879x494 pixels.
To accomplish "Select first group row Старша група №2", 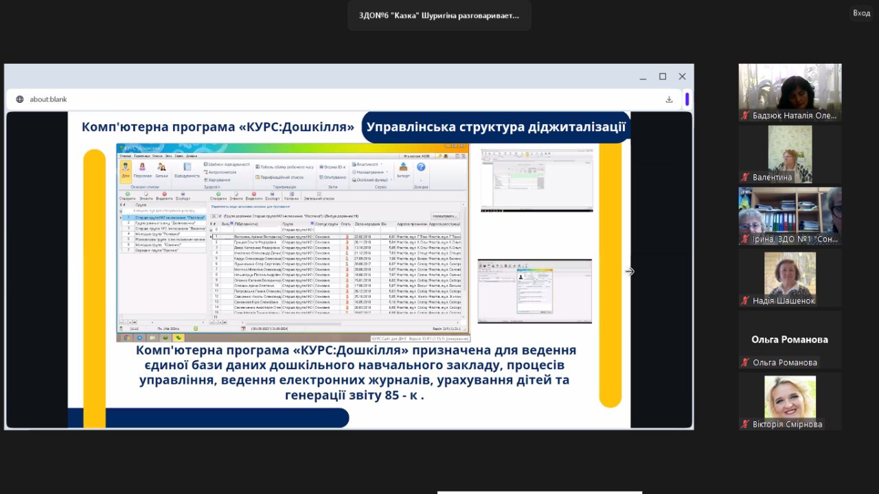I will [x=163, y=217].
